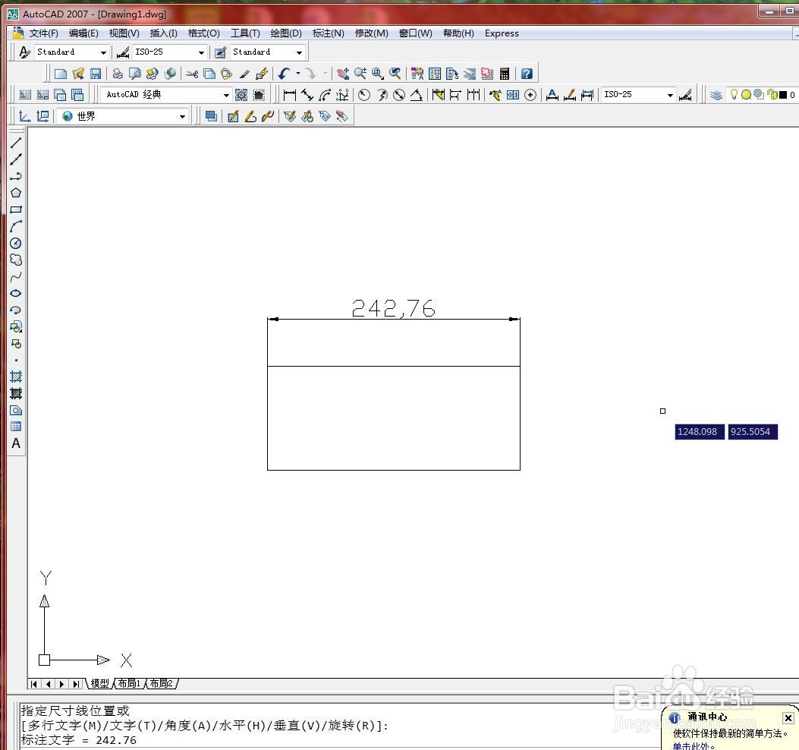Click the Center mark dimension icon
The width and height of the screenshot is (799, 750).
click(530, 95)
